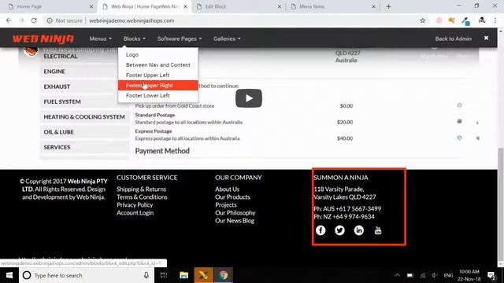Open the Facebook icon in footer

321,230
